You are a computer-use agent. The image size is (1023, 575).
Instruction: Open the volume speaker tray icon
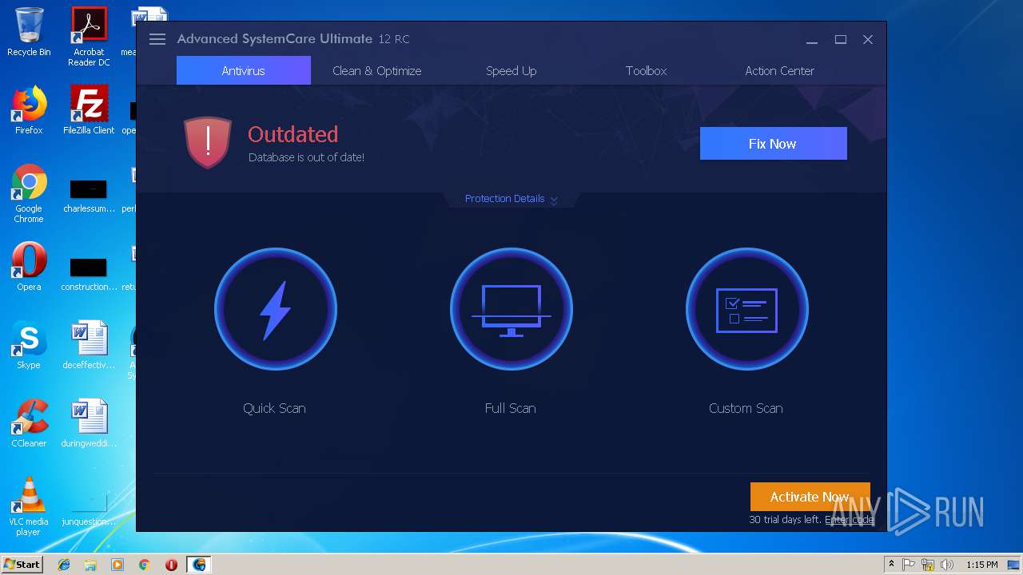tap(947, 565)
